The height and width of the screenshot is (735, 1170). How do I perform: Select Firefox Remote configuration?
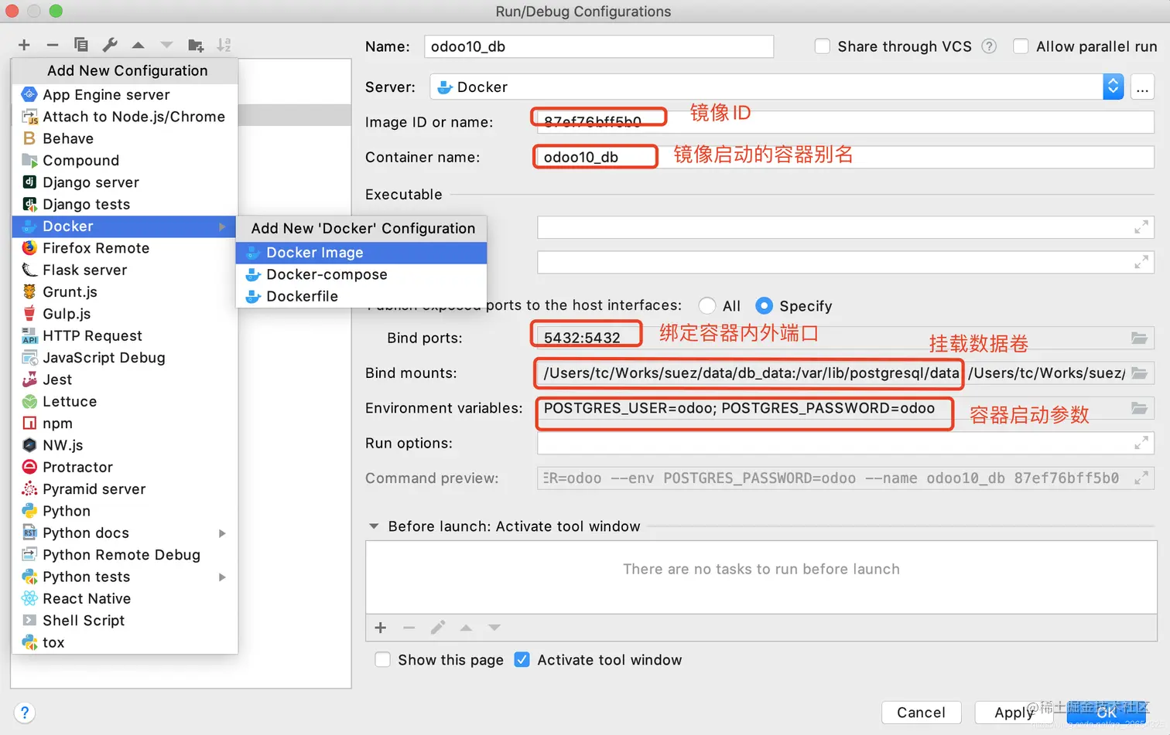[125, 248]
